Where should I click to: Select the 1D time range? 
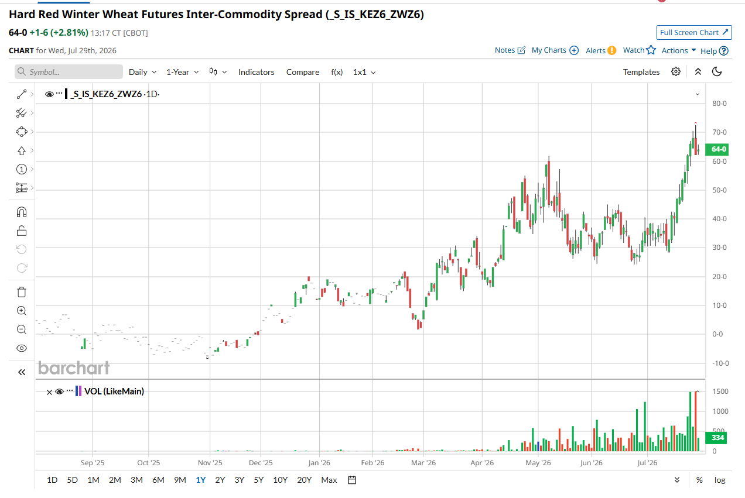pyautogui.click(x=52, y=480)
